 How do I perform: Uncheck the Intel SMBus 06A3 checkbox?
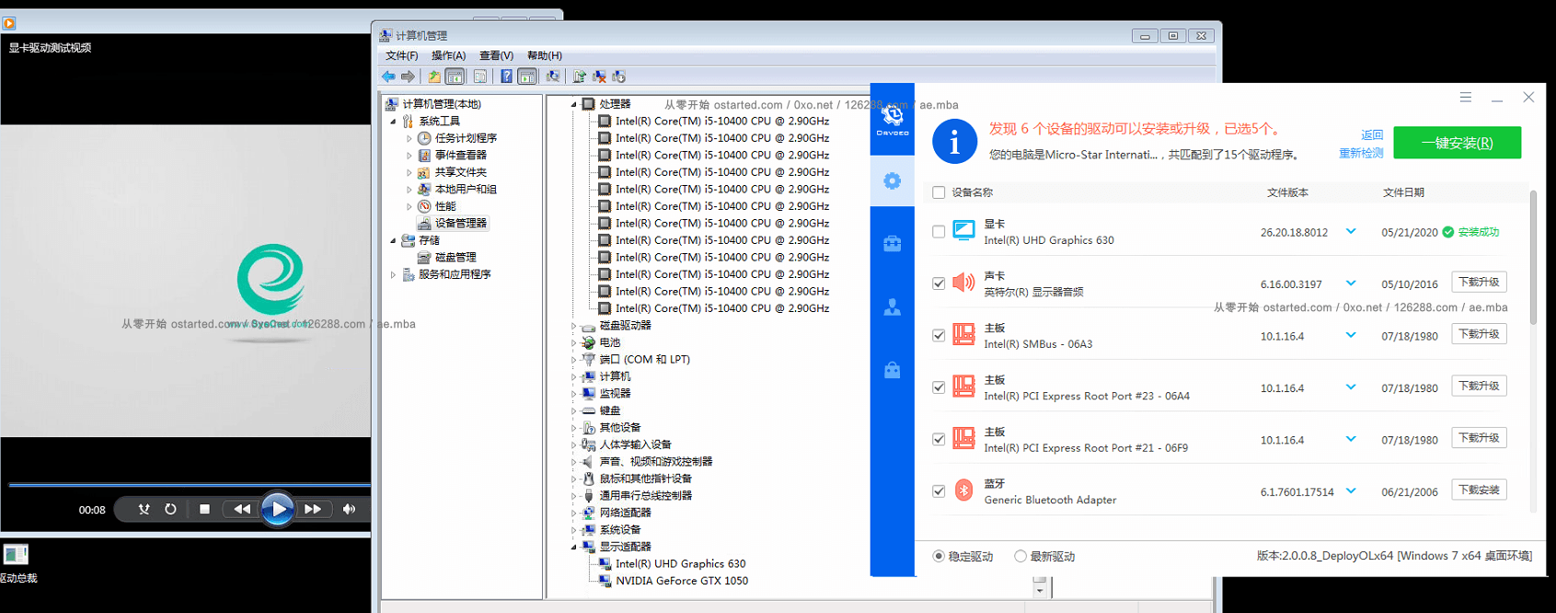(x=939, y=336)
